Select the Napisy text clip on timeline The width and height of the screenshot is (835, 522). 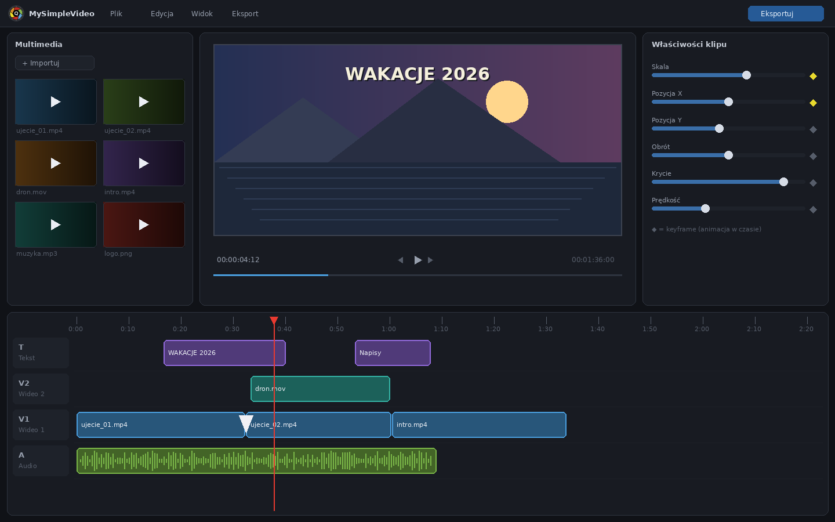pos(393,353)
